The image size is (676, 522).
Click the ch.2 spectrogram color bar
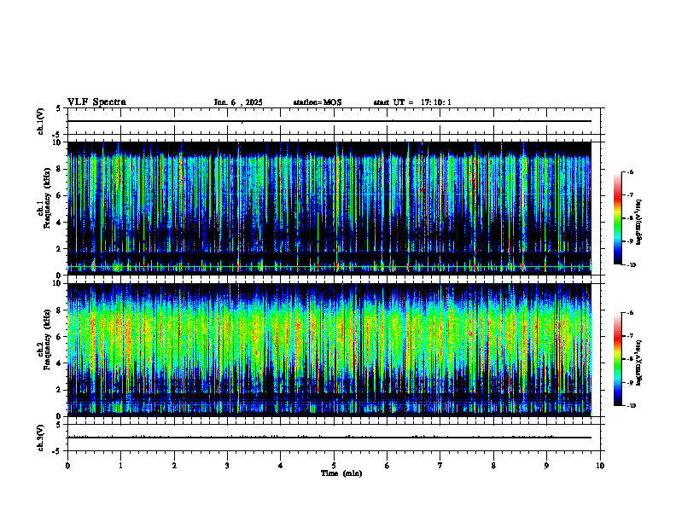point(618,359)
